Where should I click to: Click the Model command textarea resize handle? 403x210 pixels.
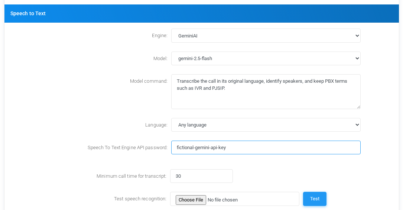(358, 107)
